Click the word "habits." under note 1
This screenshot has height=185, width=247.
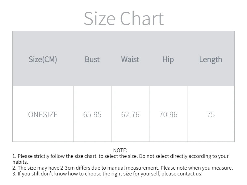[20, 162]
